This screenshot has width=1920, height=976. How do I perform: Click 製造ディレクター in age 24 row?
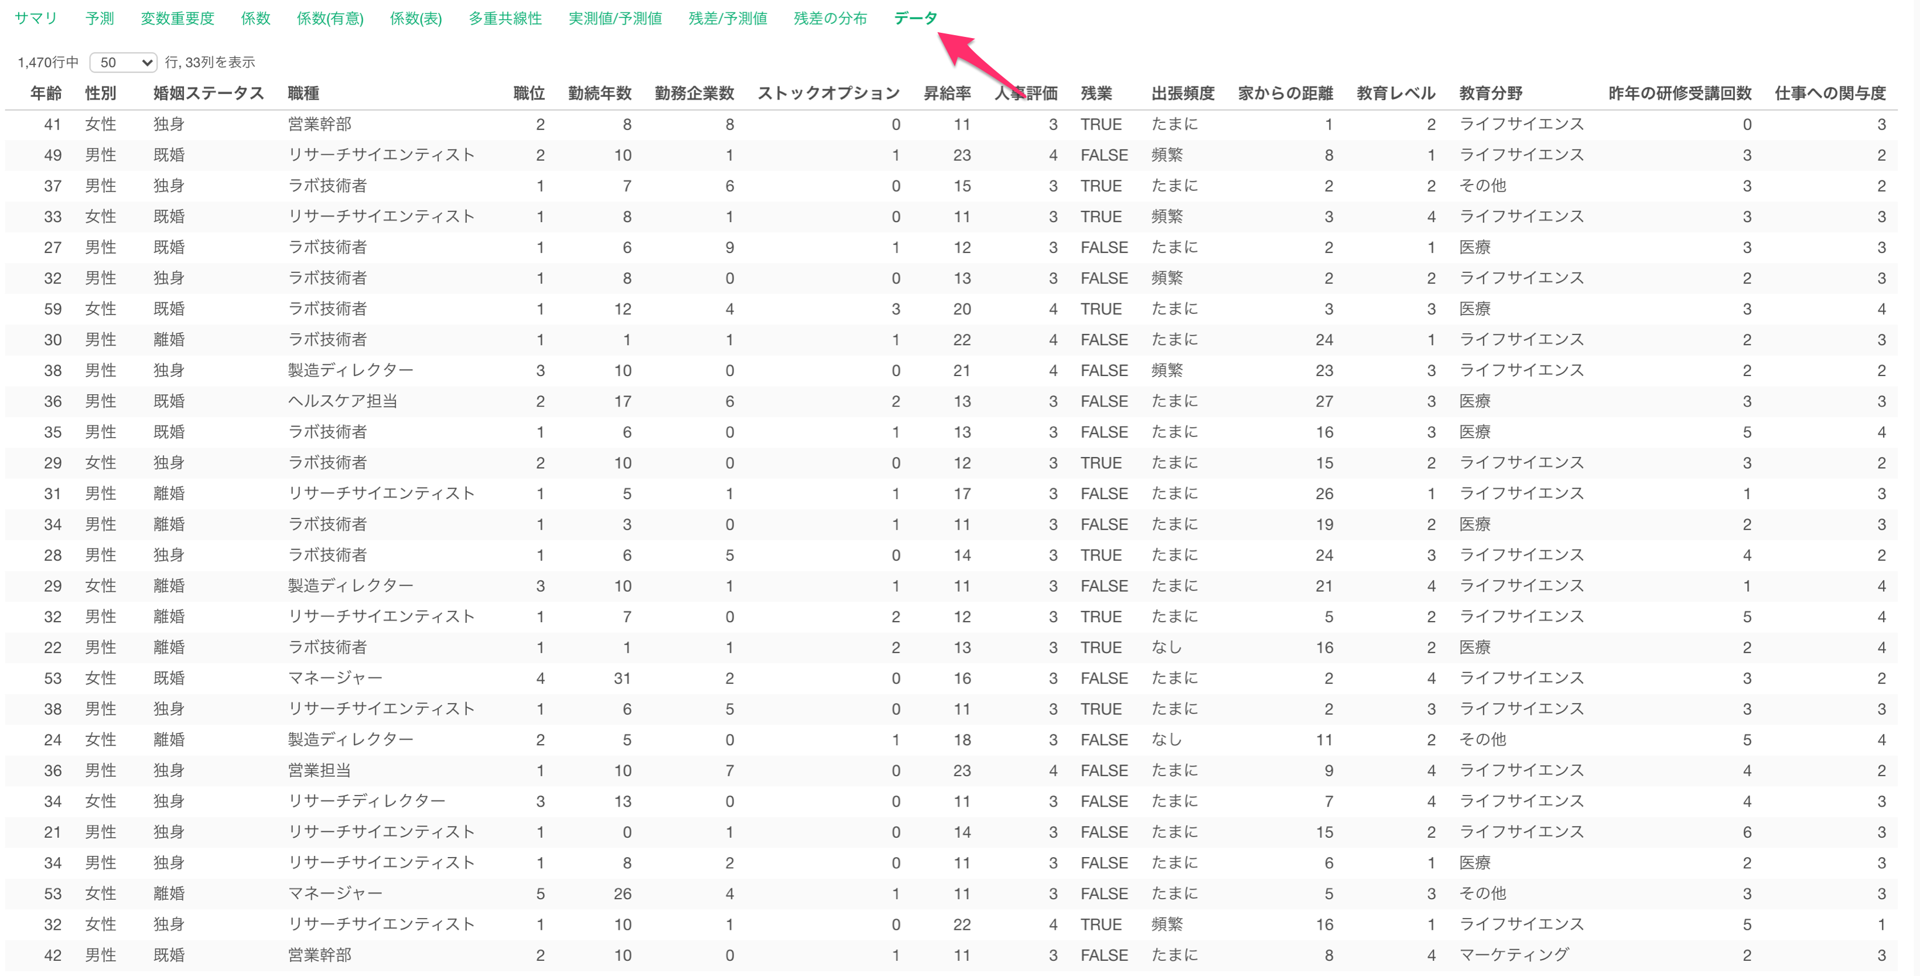[x=351, y=739]
